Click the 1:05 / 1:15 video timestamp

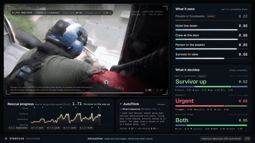click(154, 90)
